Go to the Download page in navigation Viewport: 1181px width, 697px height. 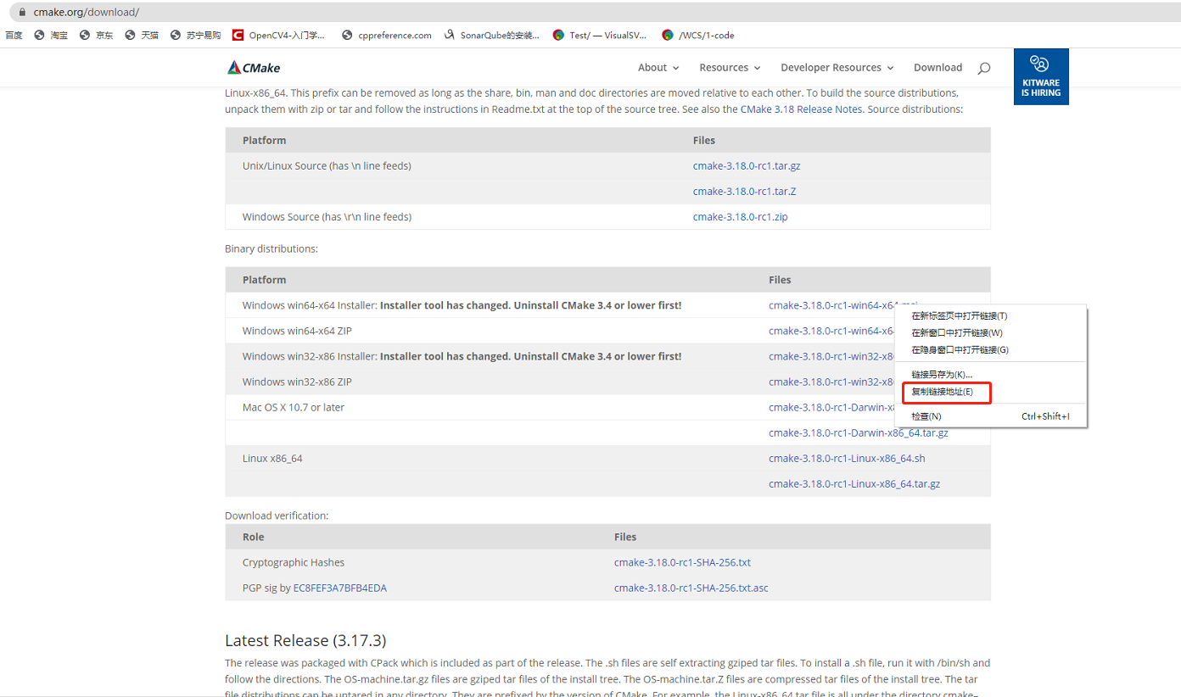[x=938, y=68]
